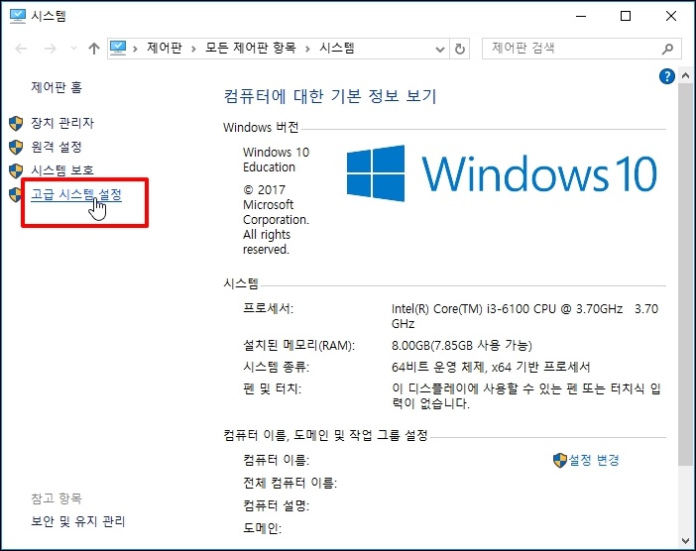This screenshot has width=696, height=551.
Task: Click 설정 변경 link
Action: [x=594, y=460]
